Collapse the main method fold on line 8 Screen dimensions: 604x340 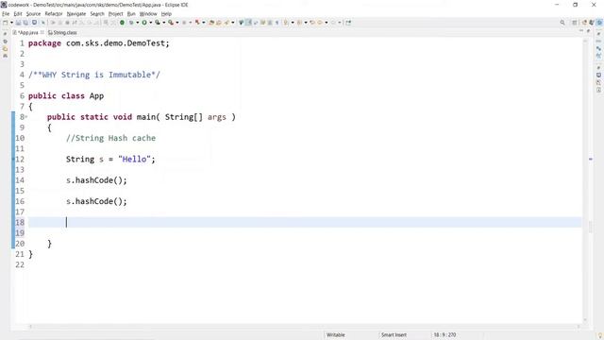coord(26,117)
